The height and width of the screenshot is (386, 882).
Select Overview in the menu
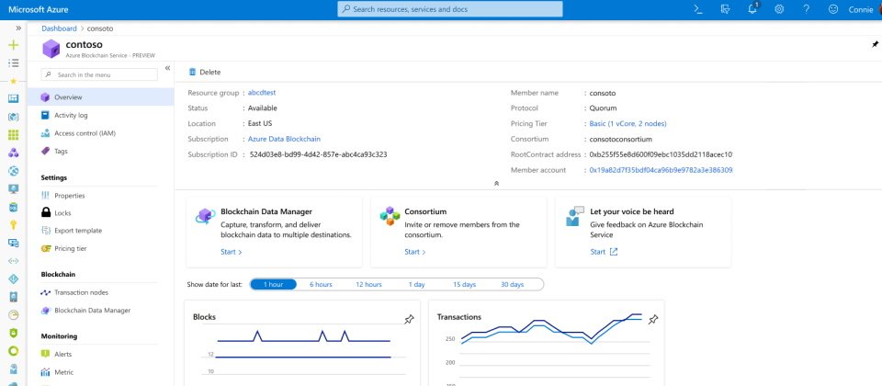click(101, 96)
